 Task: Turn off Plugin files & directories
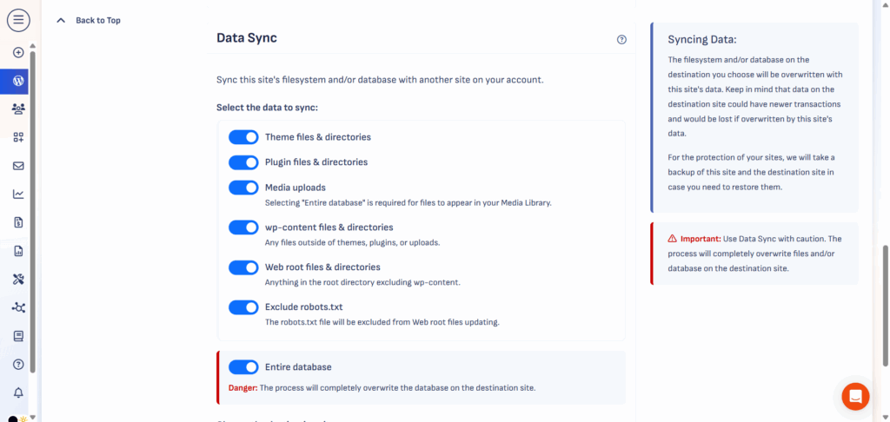click(243, 162)
